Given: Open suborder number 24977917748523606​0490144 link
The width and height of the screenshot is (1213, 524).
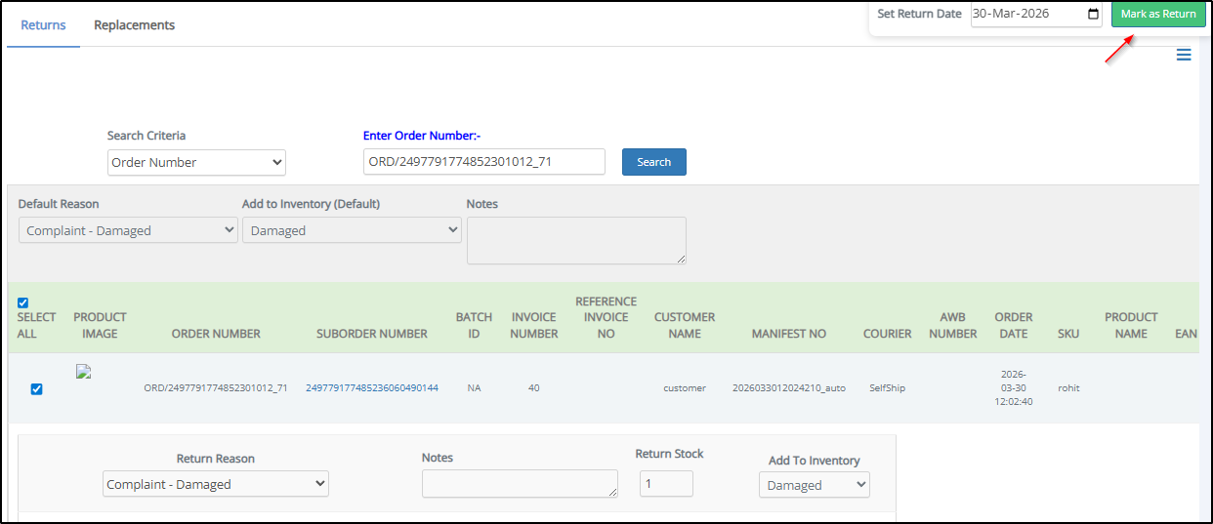Looking at the screenshot, I should click(x=371, y=388).
